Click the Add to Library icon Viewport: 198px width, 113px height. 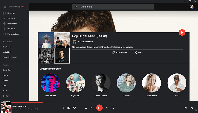[x=114, y=53]
